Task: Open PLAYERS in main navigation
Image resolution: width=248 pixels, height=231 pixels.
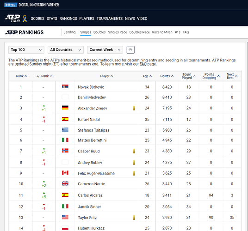Action: (x=87, y=18)
